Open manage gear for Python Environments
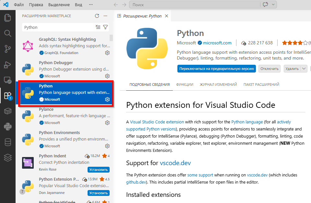The height and width of the screenshot is (203, 311). (x=107, y=146)
